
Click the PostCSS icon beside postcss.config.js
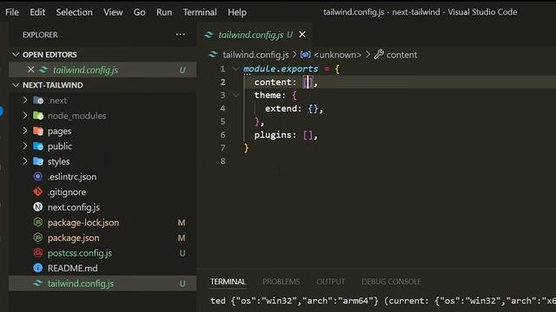pyautogui.click(x=38, y=252)
